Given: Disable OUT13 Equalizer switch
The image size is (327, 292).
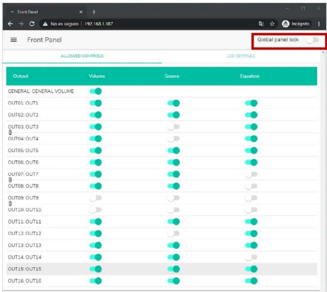Looking at the screenshot, I should click(251, 245).
